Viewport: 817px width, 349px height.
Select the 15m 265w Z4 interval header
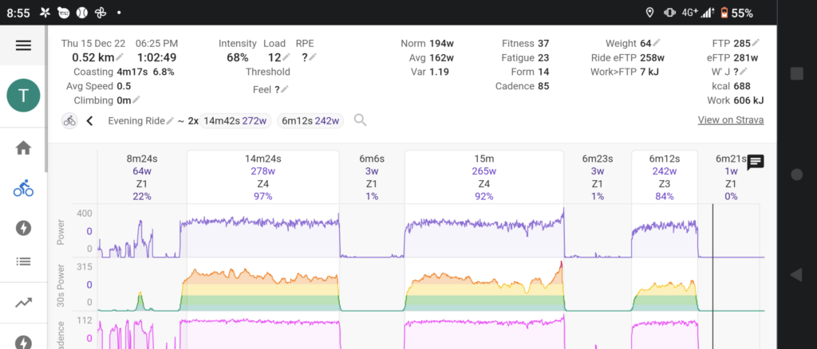tap(483, 176)
